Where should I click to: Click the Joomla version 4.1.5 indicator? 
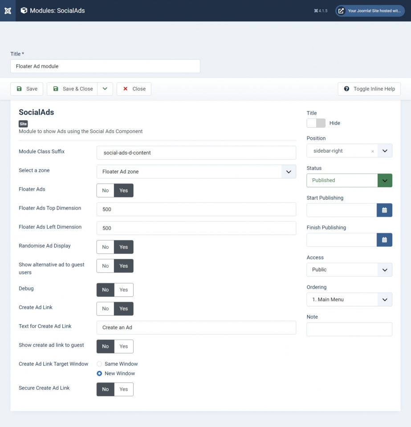(x=321, y=11)
